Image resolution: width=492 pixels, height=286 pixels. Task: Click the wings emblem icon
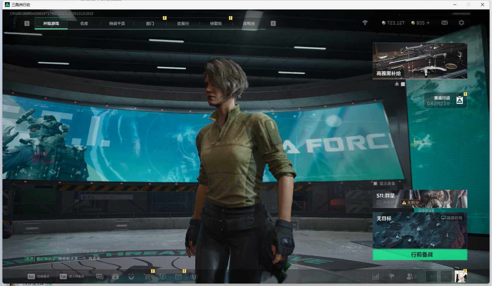pos(194,277)
